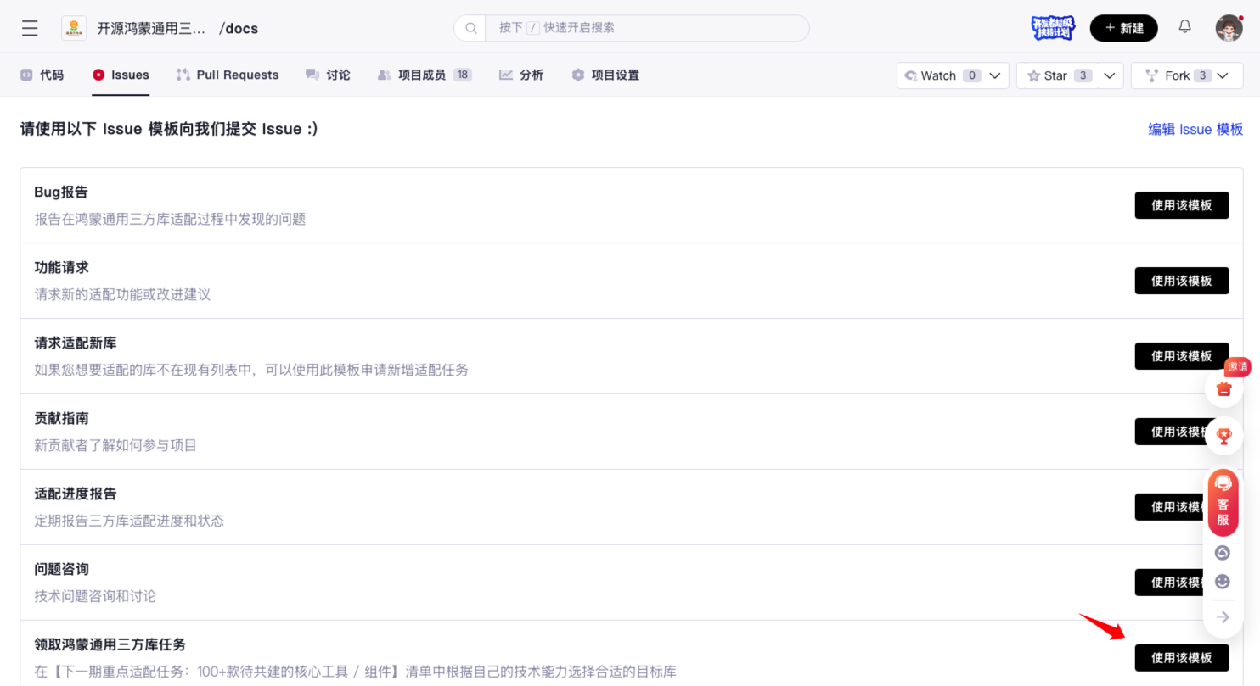Image resolution: width=1260 pixels, height=686 pixels.
Task: Click the developer incentive program banner
Action: [x=1053, y=28]
